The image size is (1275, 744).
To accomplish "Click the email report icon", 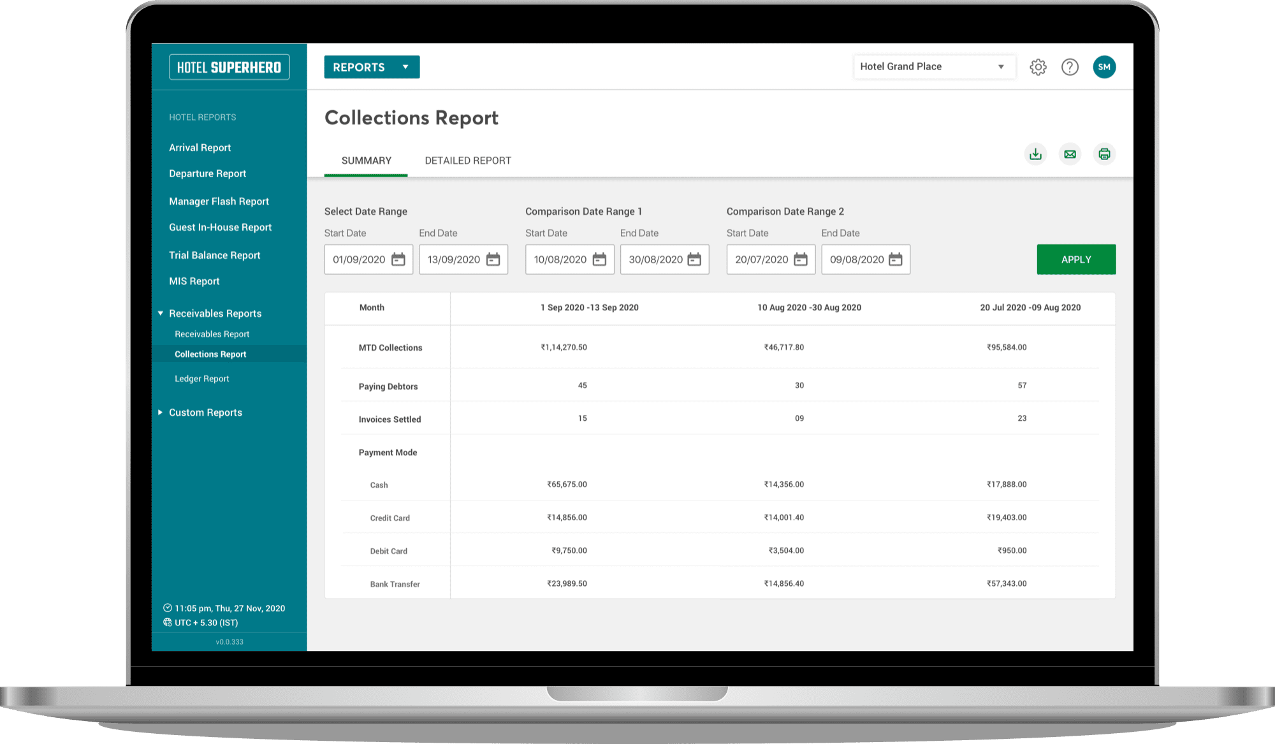I will (1070, 154).
